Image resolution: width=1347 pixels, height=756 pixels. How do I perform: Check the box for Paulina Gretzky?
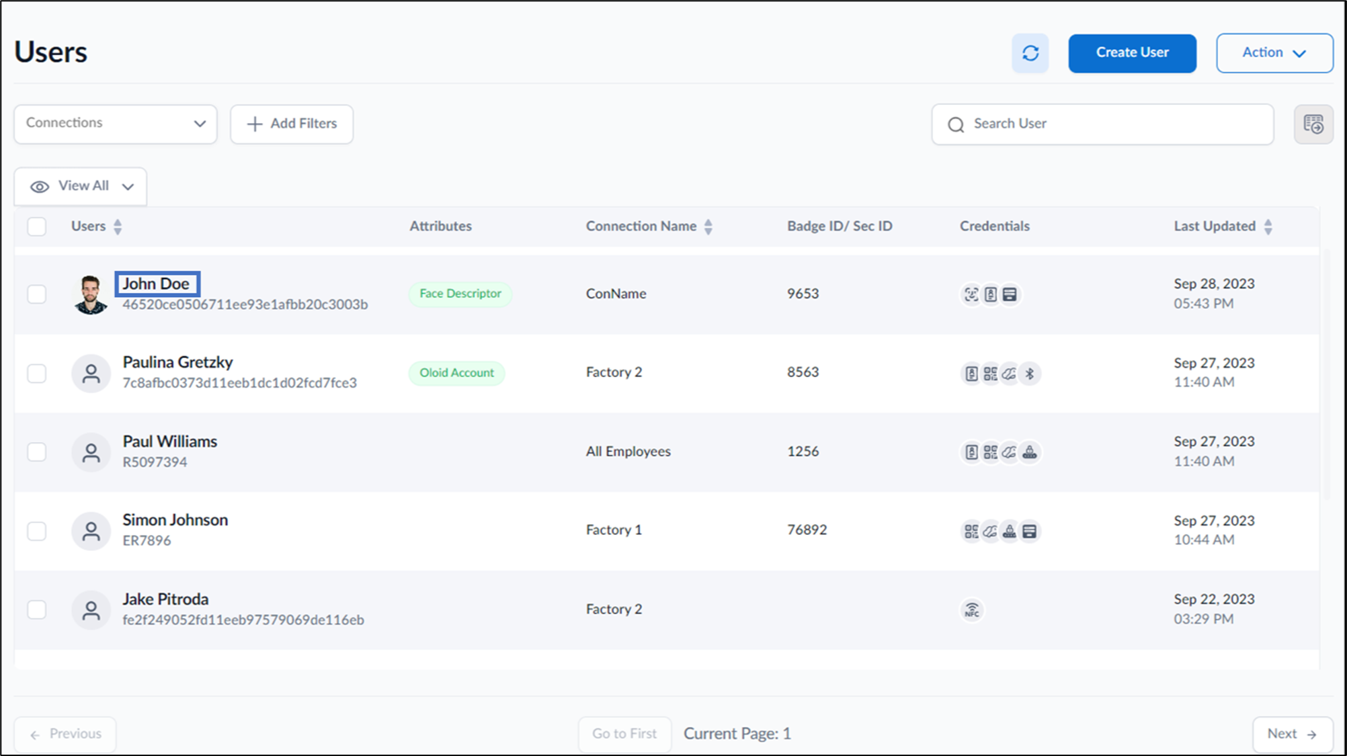pyautogui.click(x=37, y=374)
